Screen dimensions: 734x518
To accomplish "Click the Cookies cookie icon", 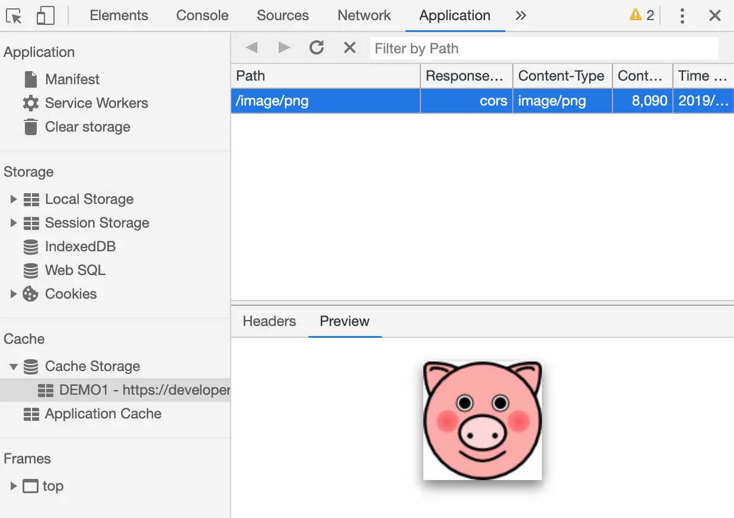I will tap(31, 294).
